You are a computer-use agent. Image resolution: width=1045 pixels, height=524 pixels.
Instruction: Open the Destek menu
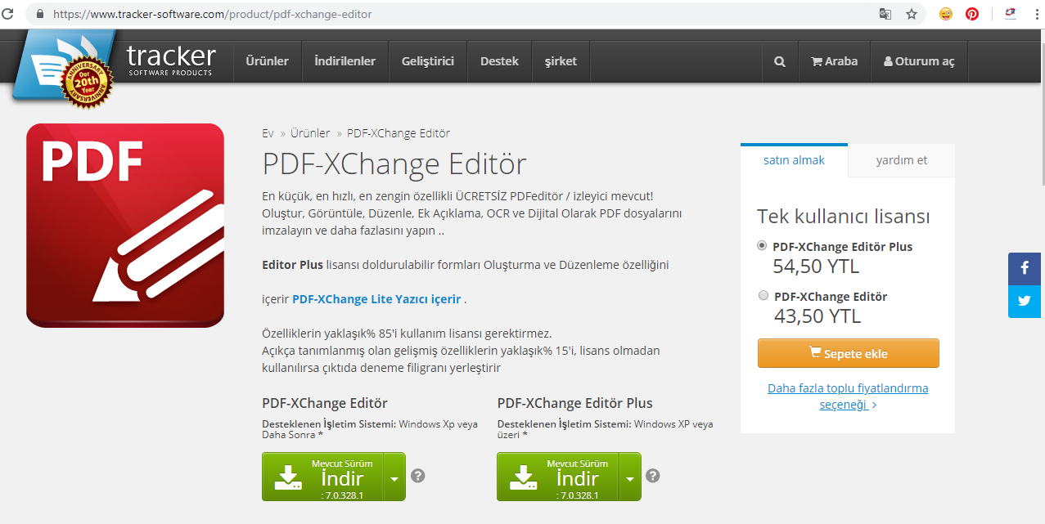499,61
